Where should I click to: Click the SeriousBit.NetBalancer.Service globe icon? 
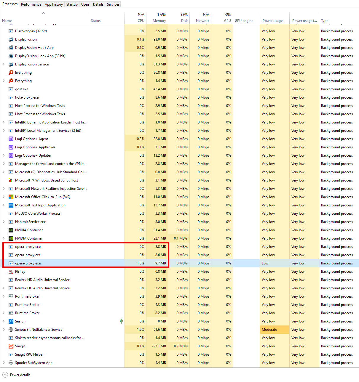[11, 330]
